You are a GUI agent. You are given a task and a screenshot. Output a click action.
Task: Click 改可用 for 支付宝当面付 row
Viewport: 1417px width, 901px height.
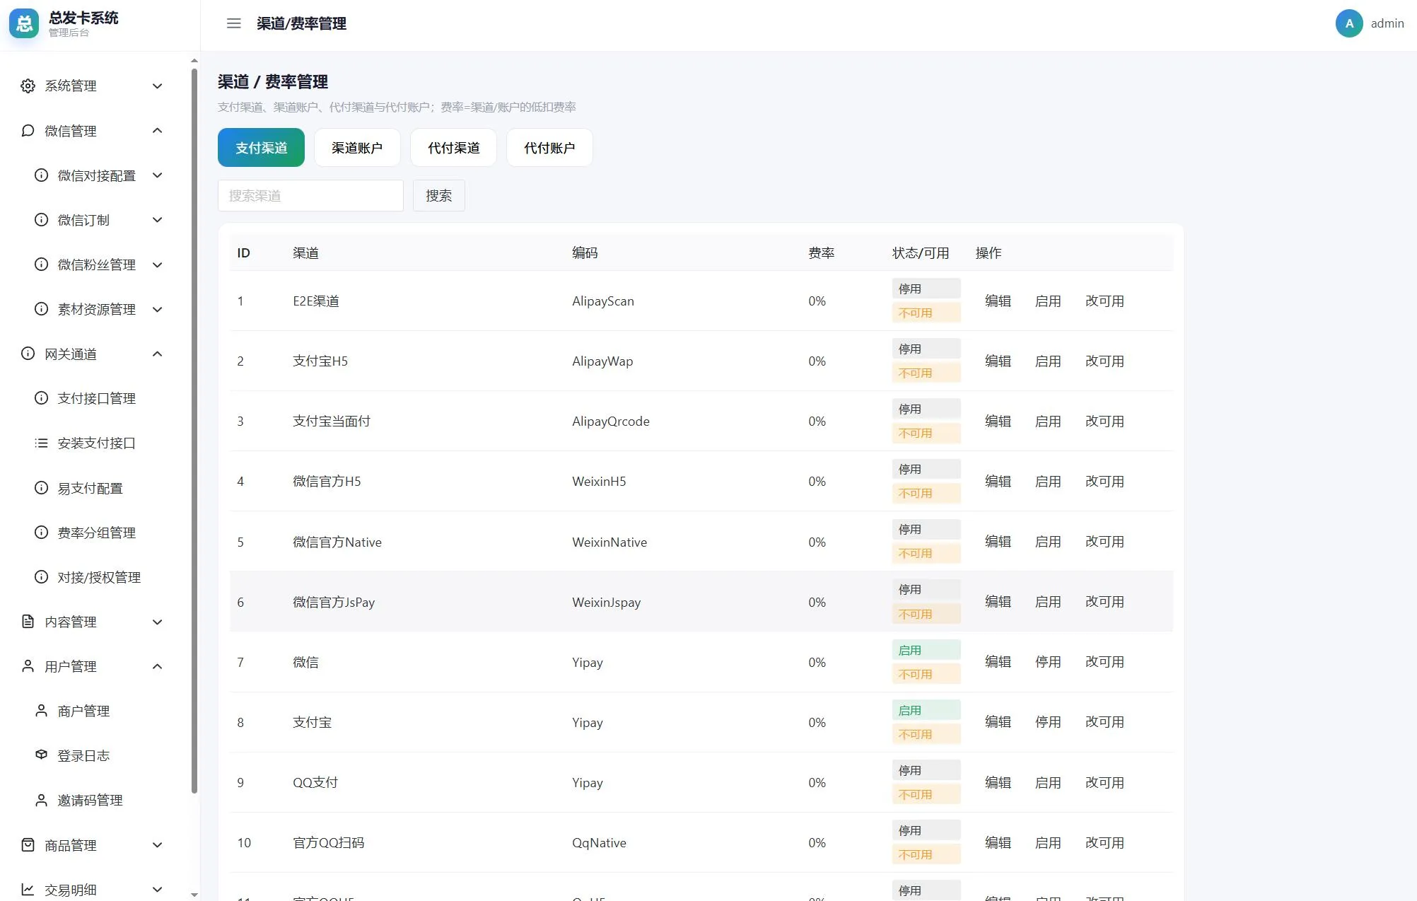click(x=1104, y=421)
